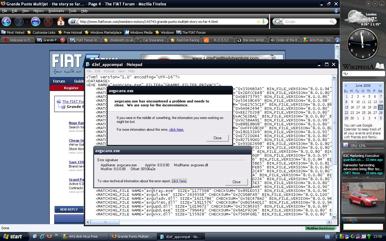
Task: Open the history dropdown arrow next to Forward
Action: click(27, 22)
